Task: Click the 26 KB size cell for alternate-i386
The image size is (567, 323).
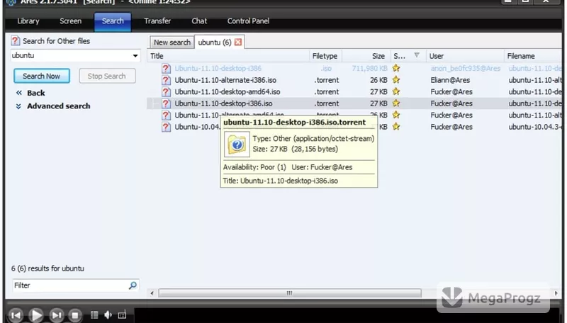Action: (x=378, y=80)
